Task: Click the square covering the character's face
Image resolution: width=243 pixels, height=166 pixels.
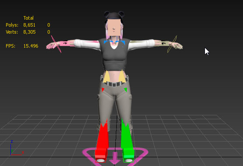Action: pos(114,28)
